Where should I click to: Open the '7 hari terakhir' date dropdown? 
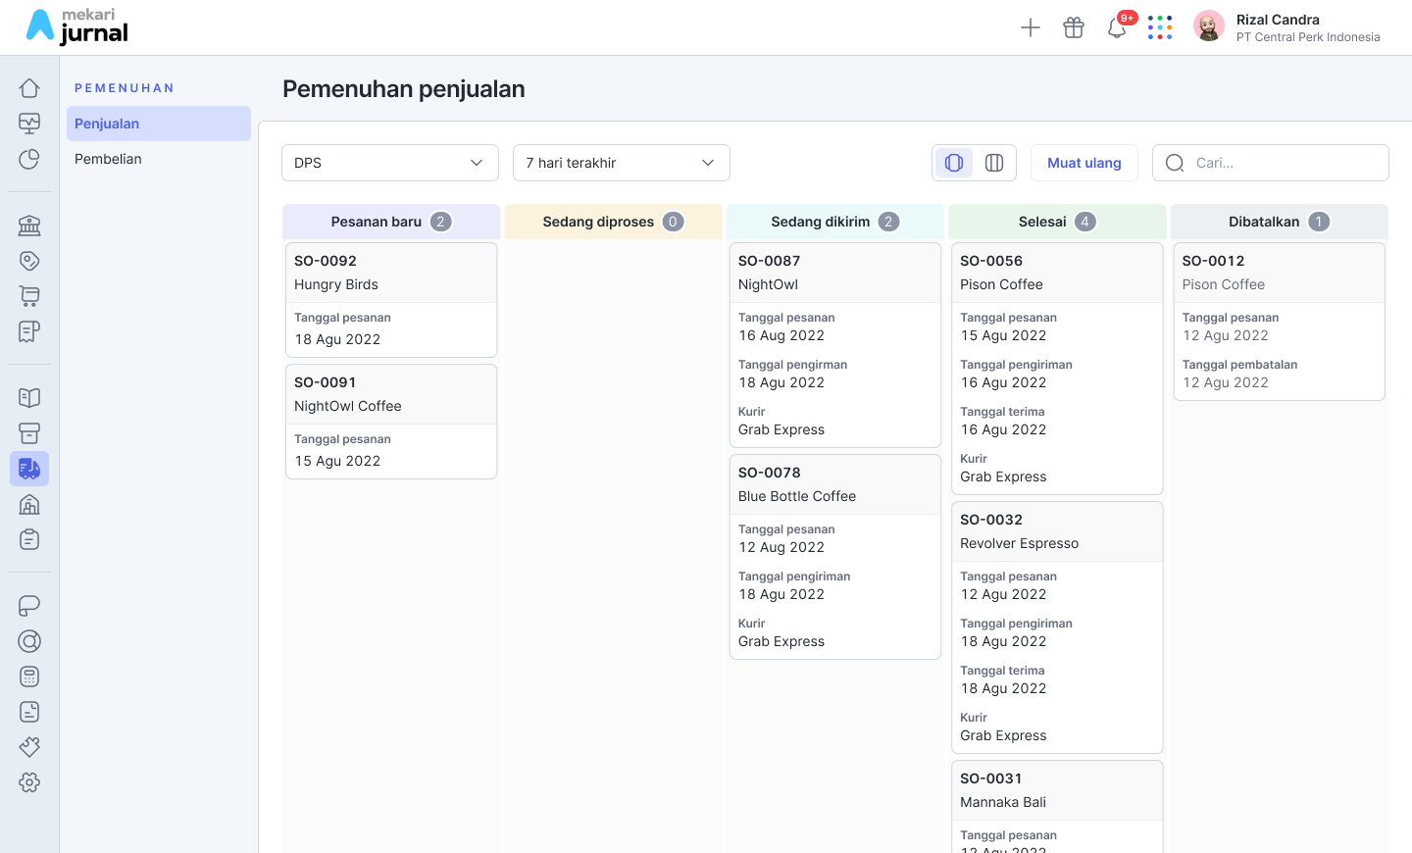tap(621, 163)
